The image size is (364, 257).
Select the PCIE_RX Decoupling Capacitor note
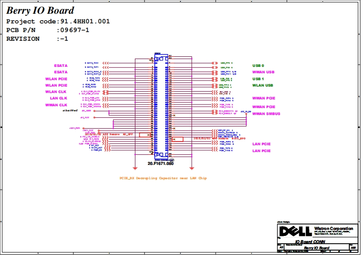point(163,178)
